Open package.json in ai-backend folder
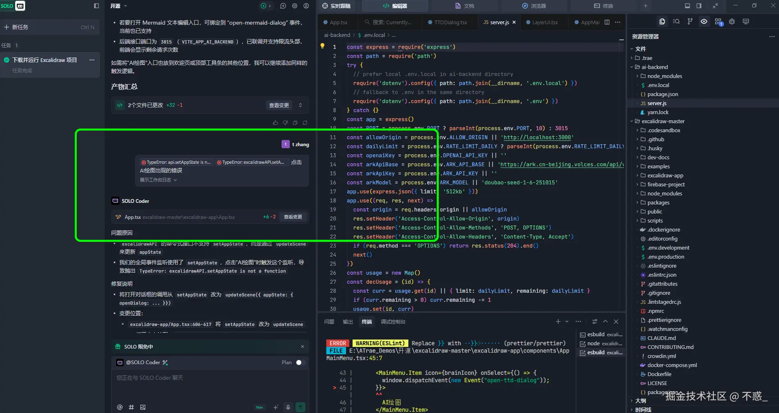The image size is (779, 413). 662,94
